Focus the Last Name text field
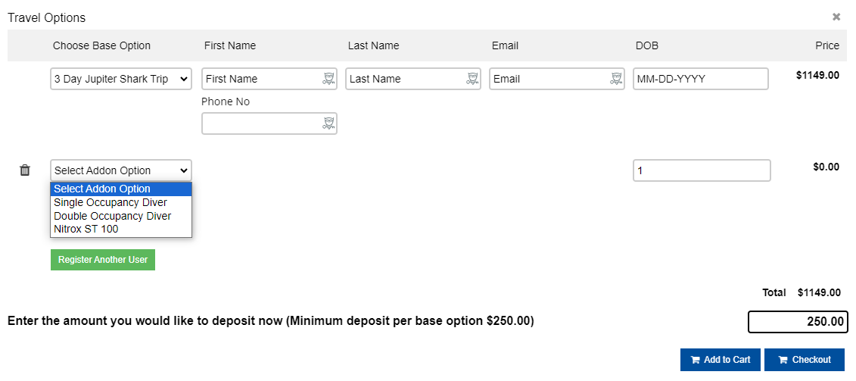This screenshot has height=381, width=856. (x=405, y=79)
